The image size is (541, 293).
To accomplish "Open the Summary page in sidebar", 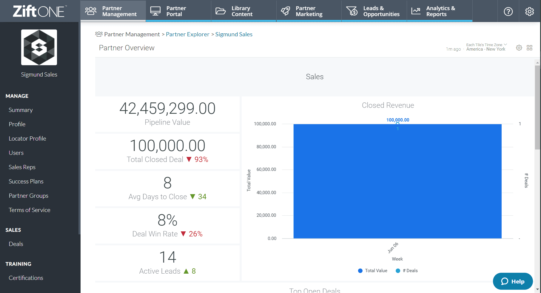I will pos(21,110).
